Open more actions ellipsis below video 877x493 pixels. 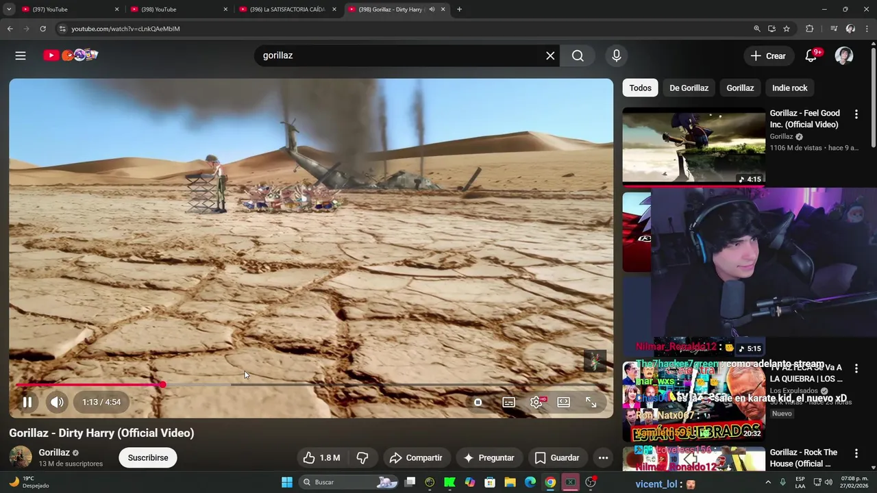[x=603, y=457]
